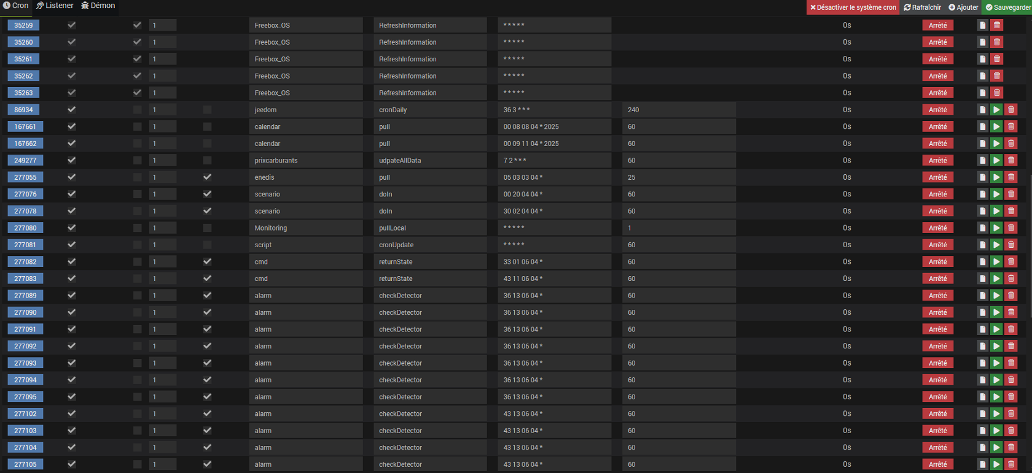The width and height of the screenshot is (1032, 473).
Task: Add a new cron with Ajouter
Action: click(x=963, y=7)
